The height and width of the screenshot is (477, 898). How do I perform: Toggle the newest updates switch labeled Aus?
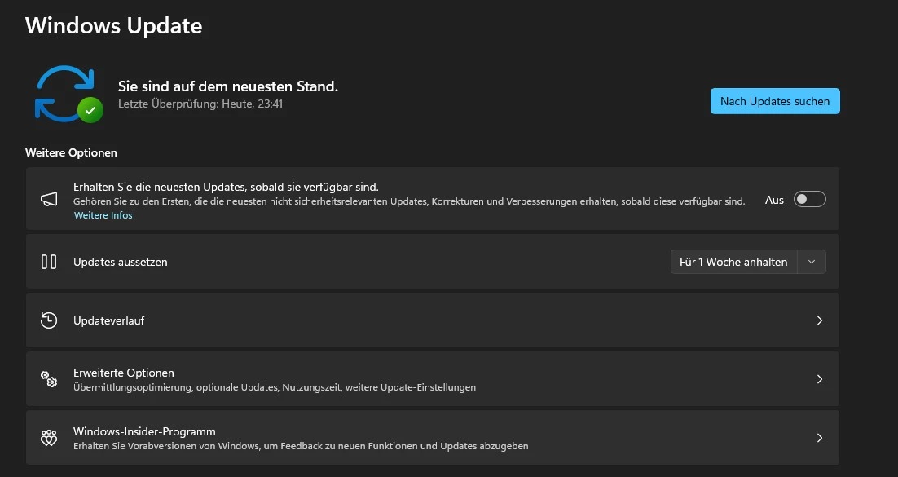click(809, 199)
